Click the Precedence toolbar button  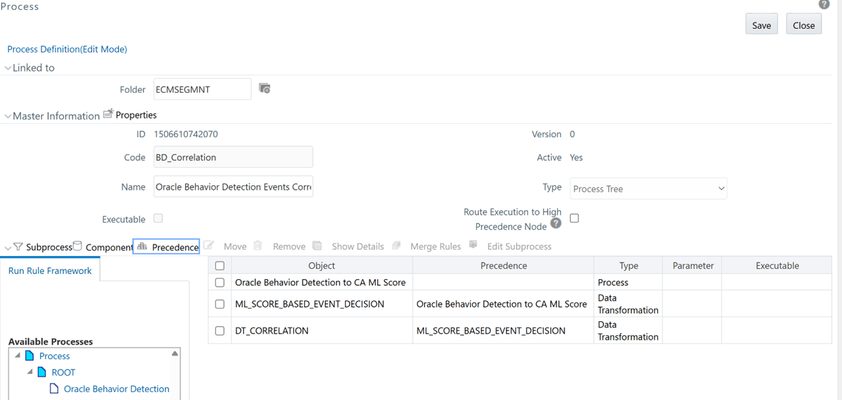pyautogui.click(x=166, y=246)
